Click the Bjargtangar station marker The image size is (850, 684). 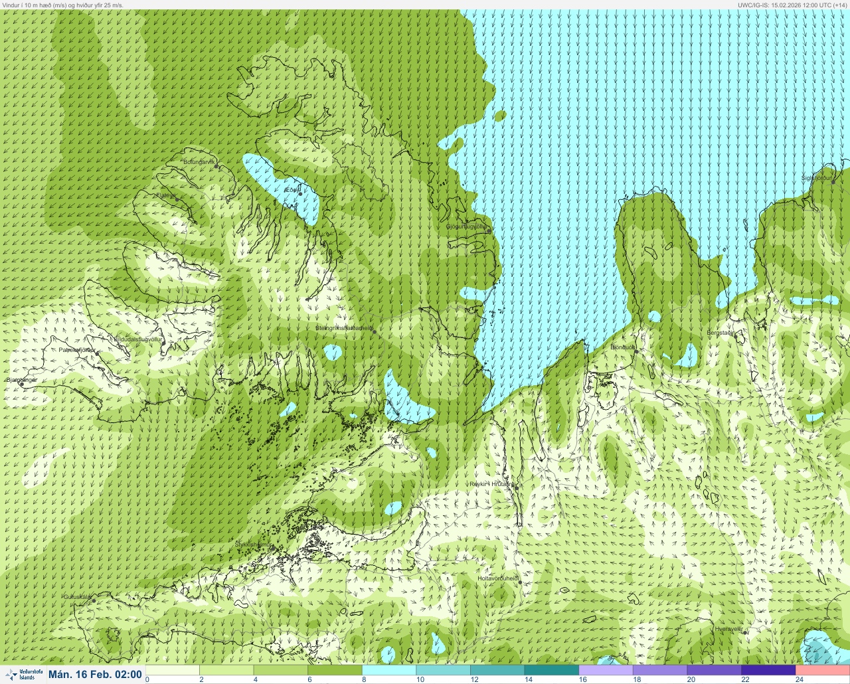(21, 384)
